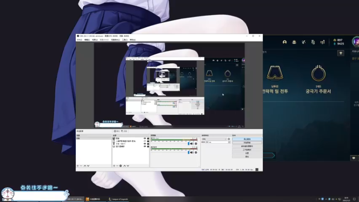Select the Teamfight Tactics game mode

(275, 79)
